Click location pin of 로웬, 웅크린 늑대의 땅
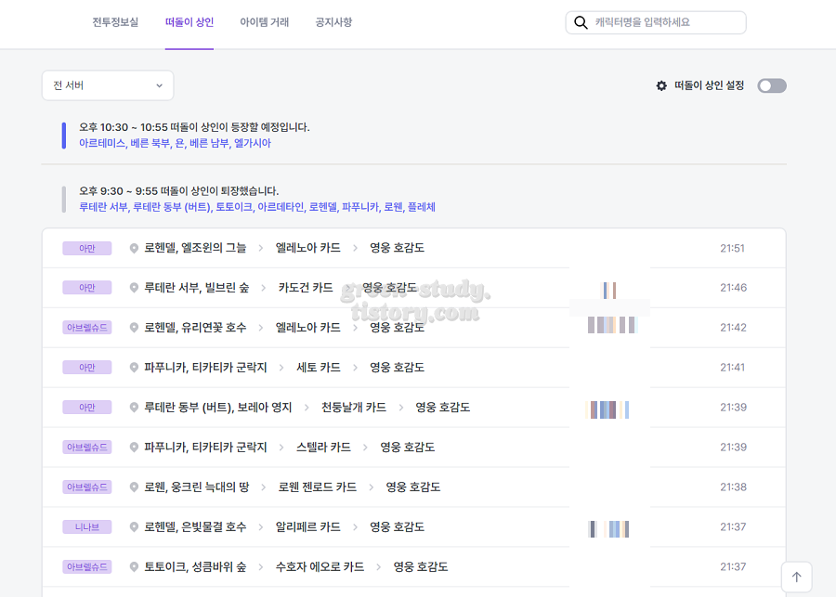Screen dimensions: 836x597 [x=134, y=487]
